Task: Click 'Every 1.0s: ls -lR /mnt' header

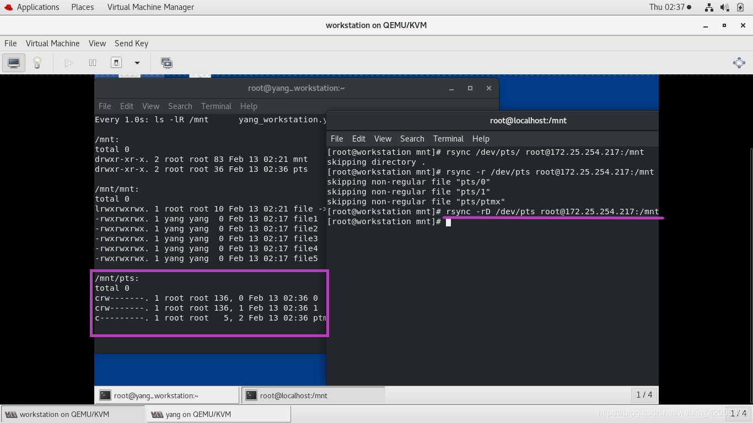Action: (152, 120)
